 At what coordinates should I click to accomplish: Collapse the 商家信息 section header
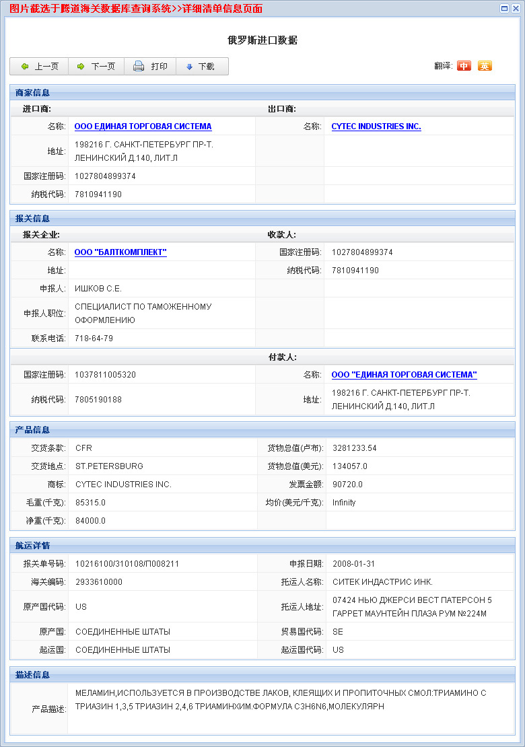pyautogui.click(x=32, y=93)
